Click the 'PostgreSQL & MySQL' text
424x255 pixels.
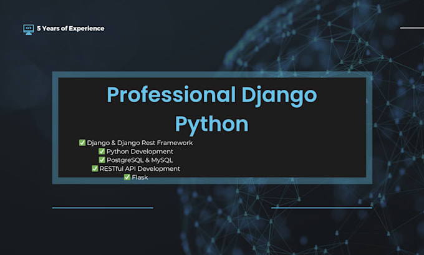point(140,160)
